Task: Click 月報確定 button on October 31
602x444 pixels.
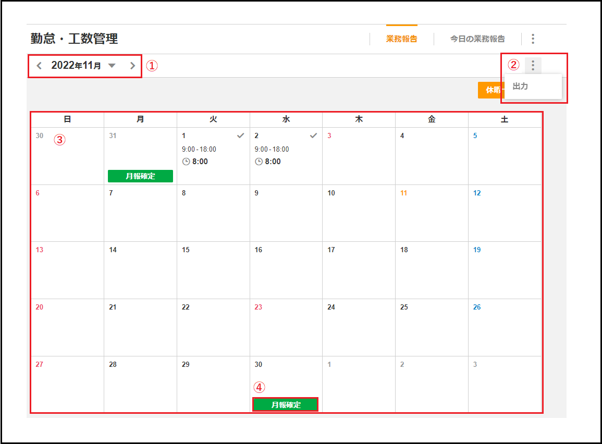Action: [x=140, y=176]
